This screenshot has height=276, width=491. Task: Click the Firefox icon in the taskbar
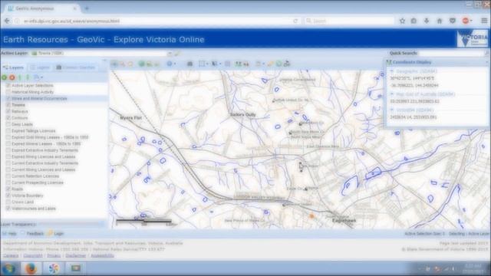click(x=31, y=268)
